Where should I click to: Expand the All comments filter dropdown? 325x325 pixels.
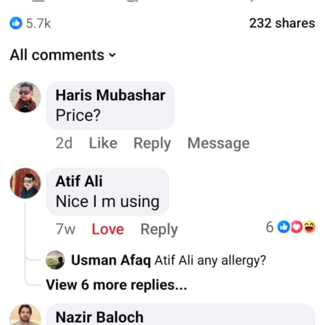point(63,55)
